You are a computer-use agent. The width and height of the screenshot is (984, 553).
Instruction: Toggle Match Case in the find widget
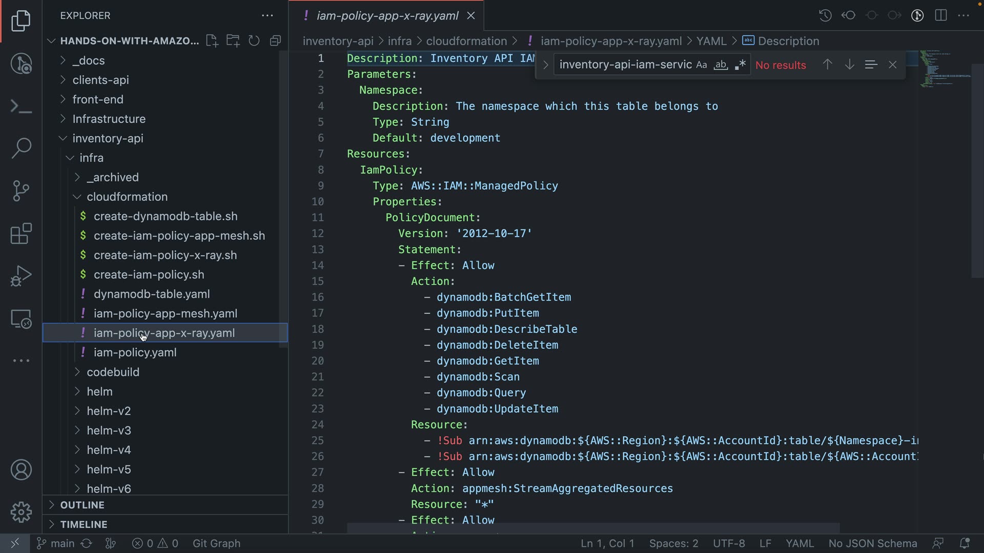click(702, 65)
